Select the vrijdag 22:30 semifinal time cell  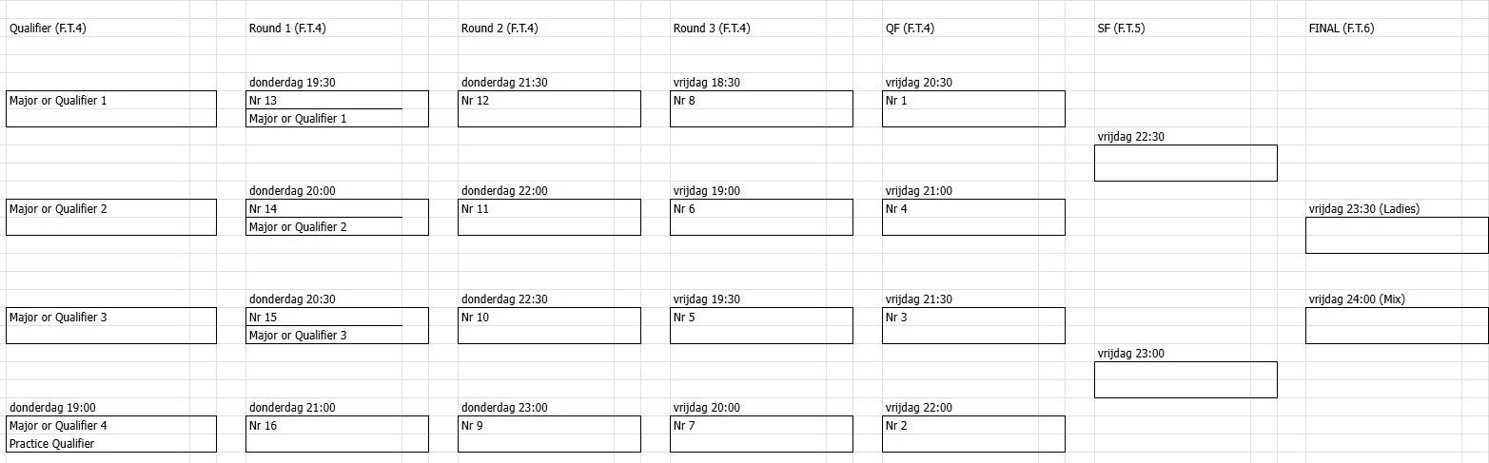pyautogui.click(x=1130, y=137)
